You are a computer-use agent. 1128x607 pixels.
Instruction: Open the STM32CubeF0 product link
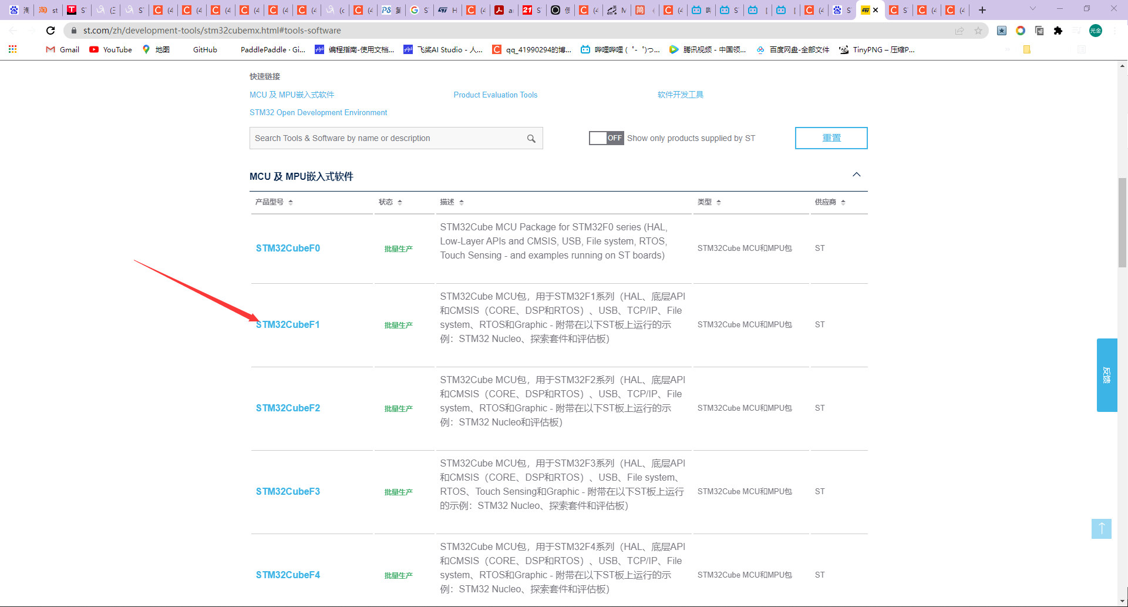[x=288, y=249]
